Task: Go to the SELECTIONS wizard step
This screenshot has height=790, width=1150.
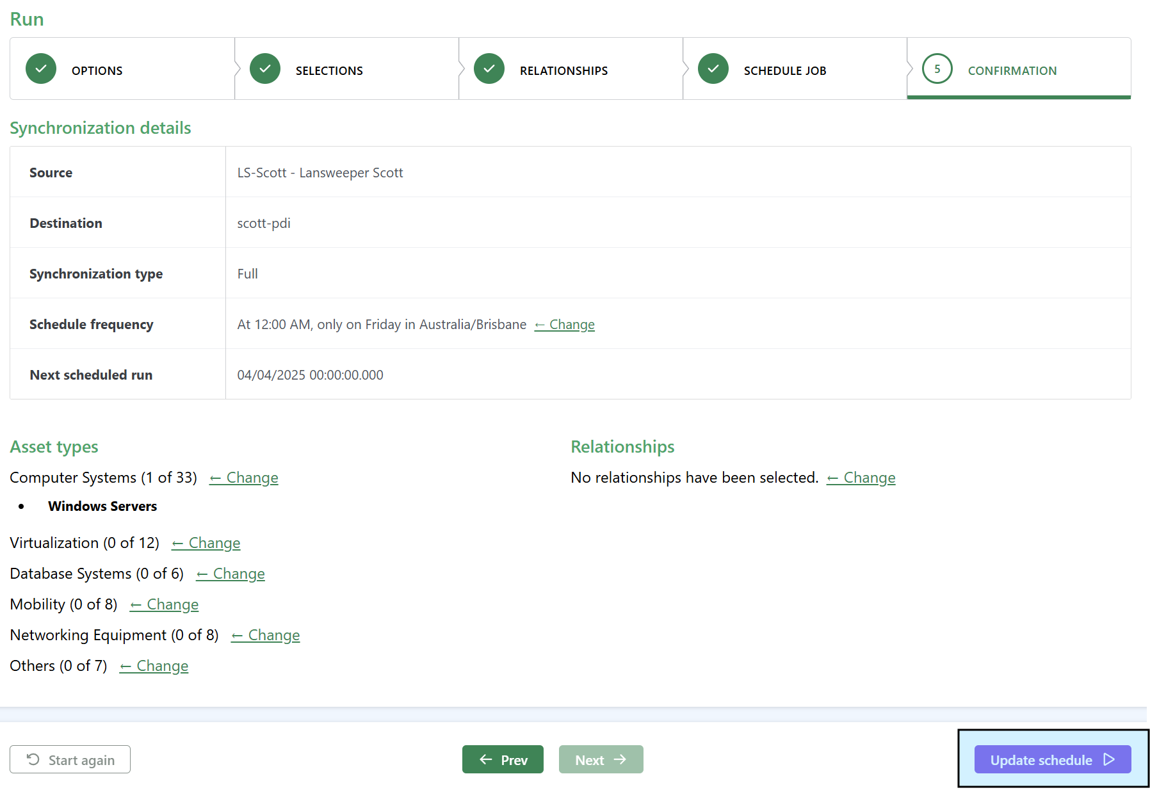Action: point(346,69)
